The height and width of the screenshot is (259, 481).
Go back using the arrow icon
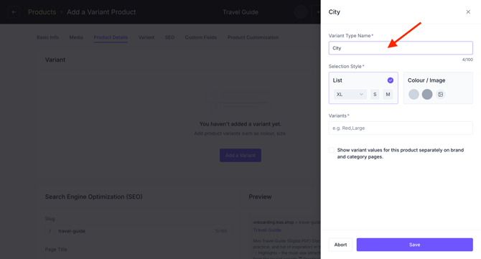14,12
